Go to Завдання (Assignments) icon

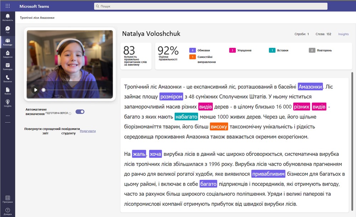[7, 54]
